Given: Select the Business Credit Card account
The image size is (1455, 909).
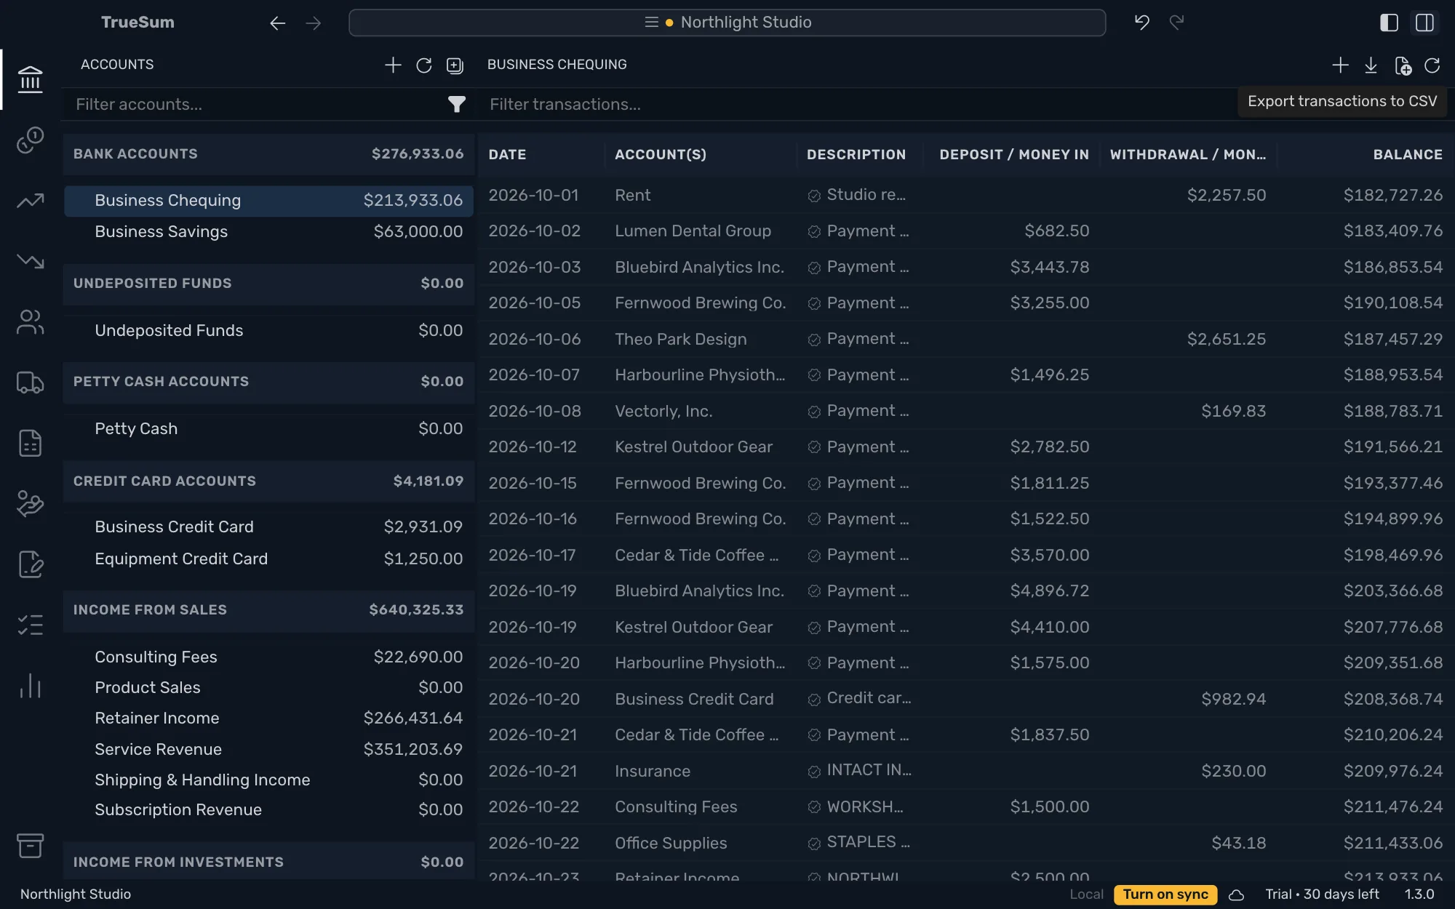Looking at the screenshot, I should tap(268, 527).
